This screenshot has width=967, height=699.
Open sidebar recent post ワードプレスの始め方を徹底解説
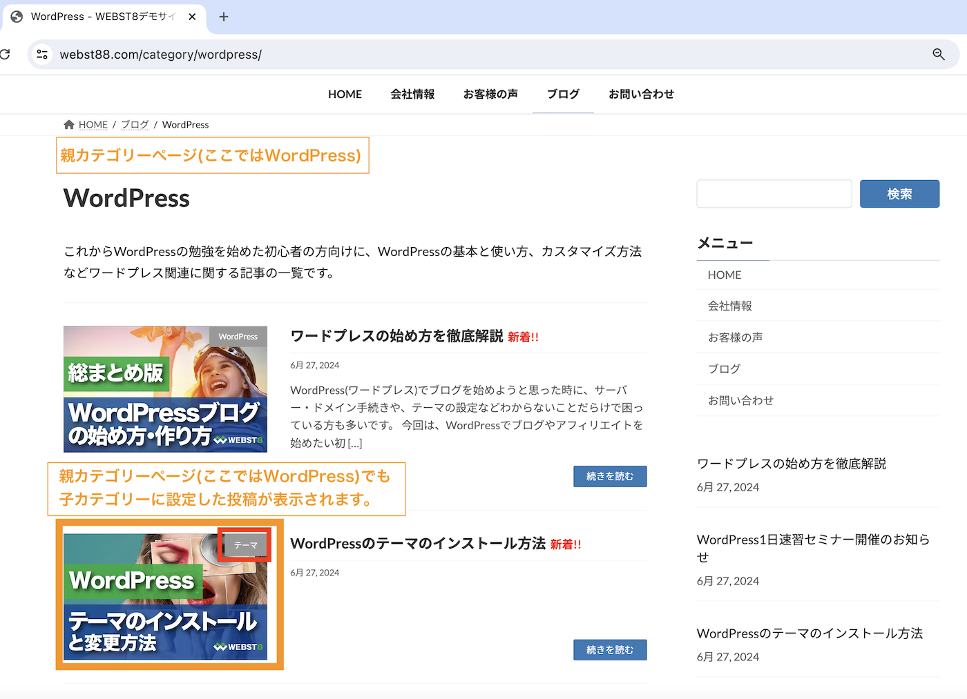click(x=792, y=464)
